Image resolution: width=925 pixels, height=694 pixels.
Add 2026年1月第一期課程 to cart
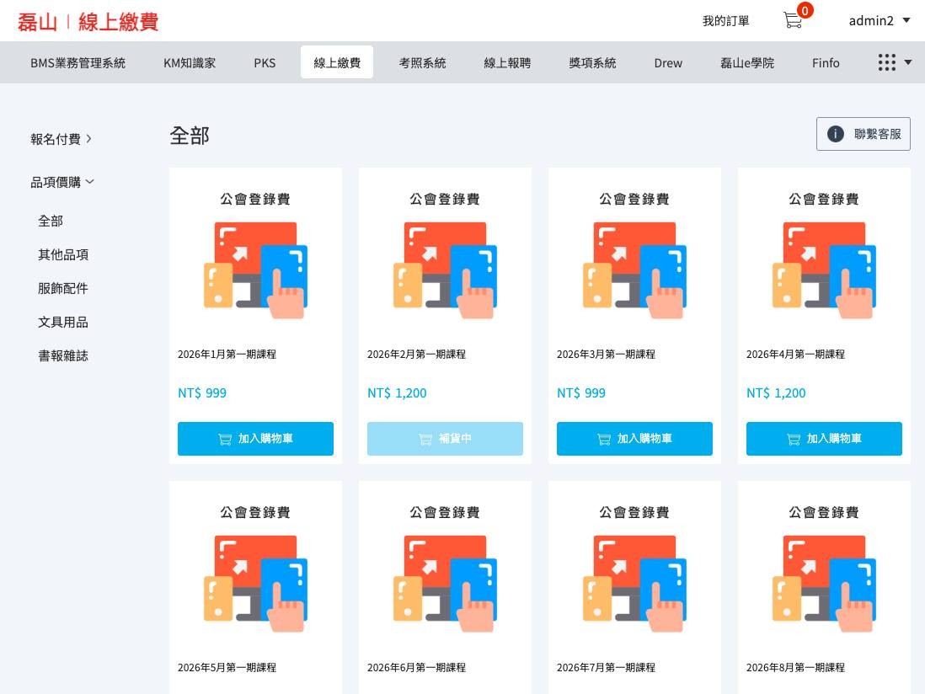click(x=255, y=439)
